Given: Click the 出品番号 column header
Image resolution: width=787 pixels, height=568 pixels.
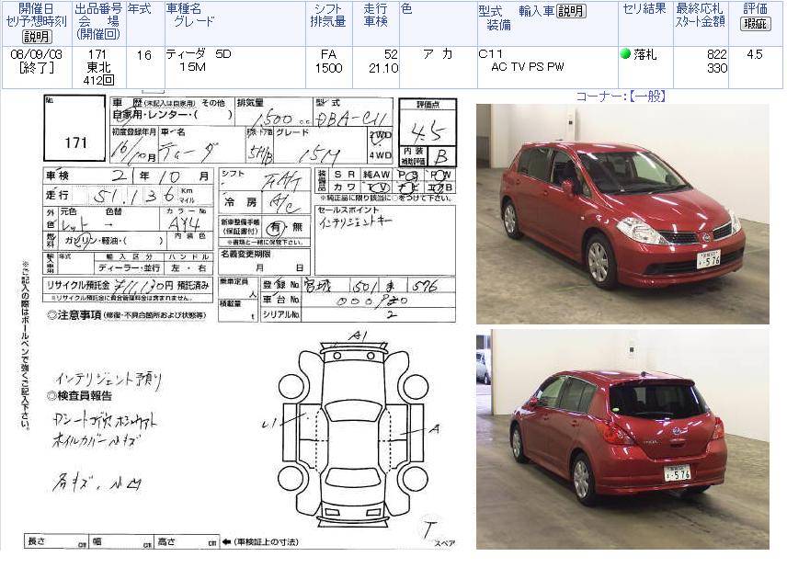Looking at the screenshot, I should [x=98, y=8].
